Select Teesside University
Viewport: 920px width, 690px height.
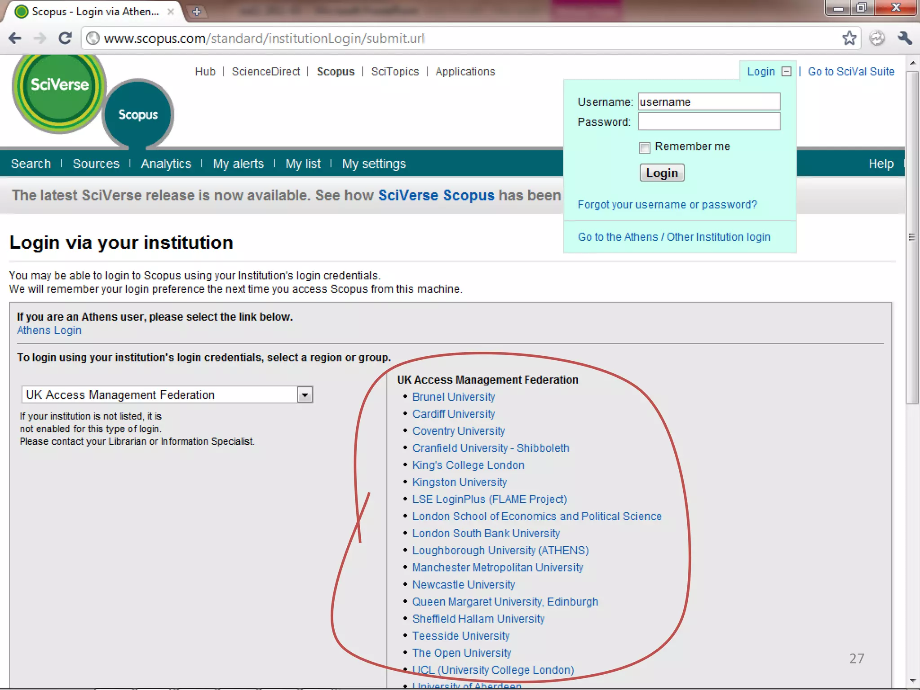pos(461,636)
